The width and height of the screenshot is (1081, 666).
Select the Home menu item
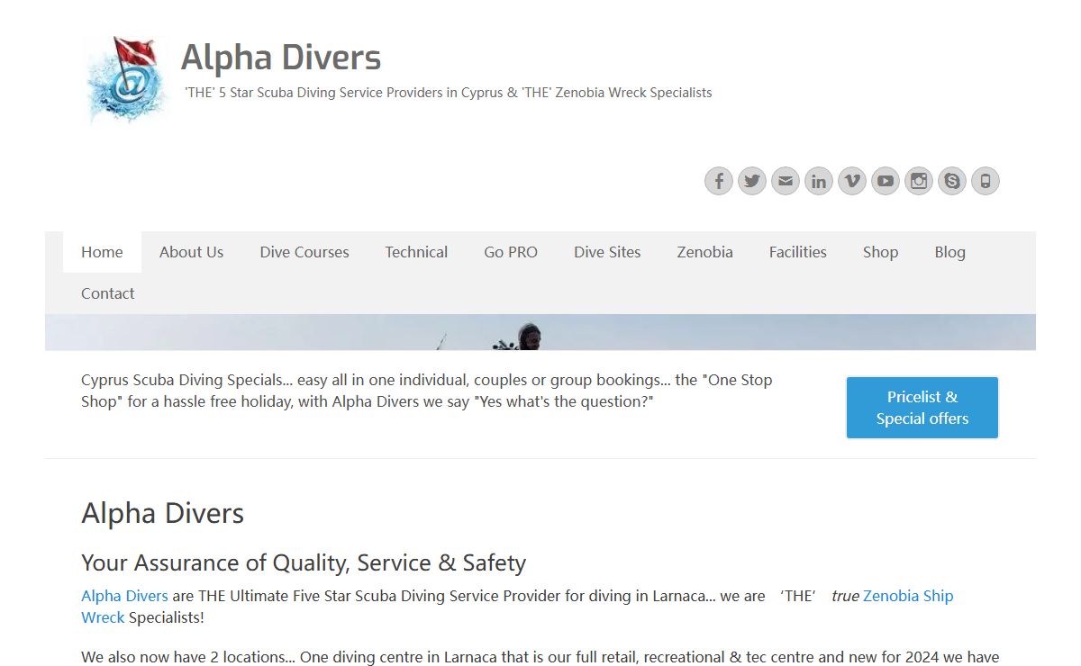(102, 252)
